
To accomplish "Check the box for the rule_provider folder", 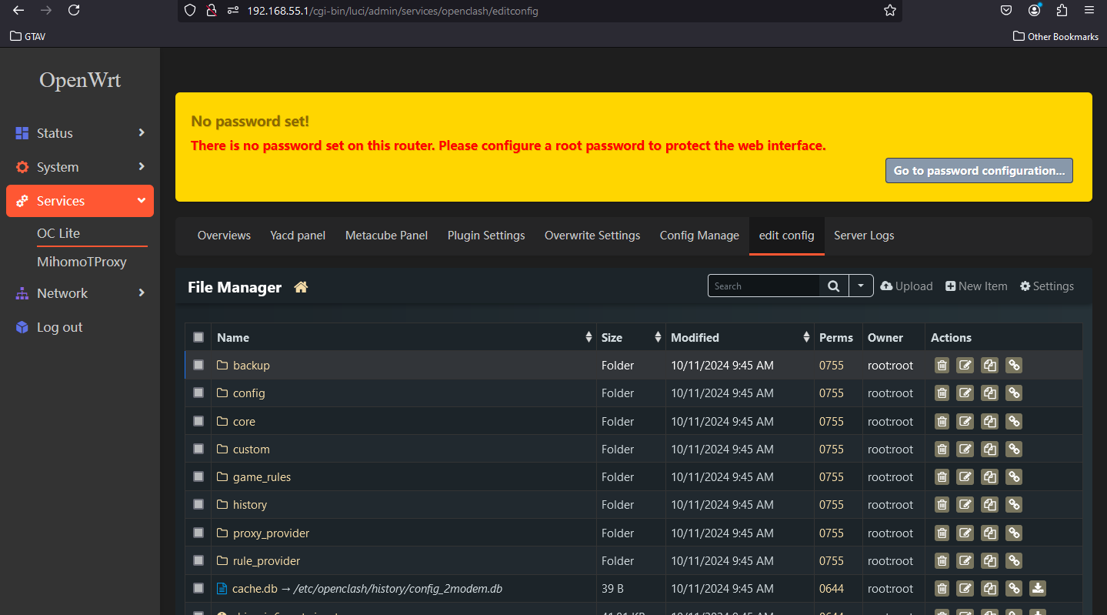I will (x=198, y=560).
